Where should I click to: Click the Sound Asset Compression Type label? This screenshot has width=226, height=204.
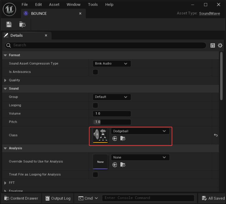[34, 64]
